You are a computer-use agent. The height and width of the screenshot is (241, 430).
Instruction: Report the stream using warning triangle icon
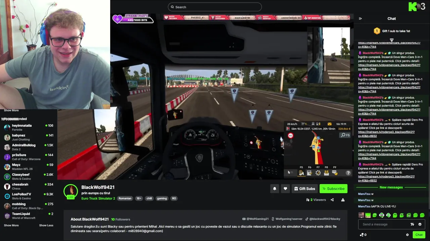coord(343,200)
